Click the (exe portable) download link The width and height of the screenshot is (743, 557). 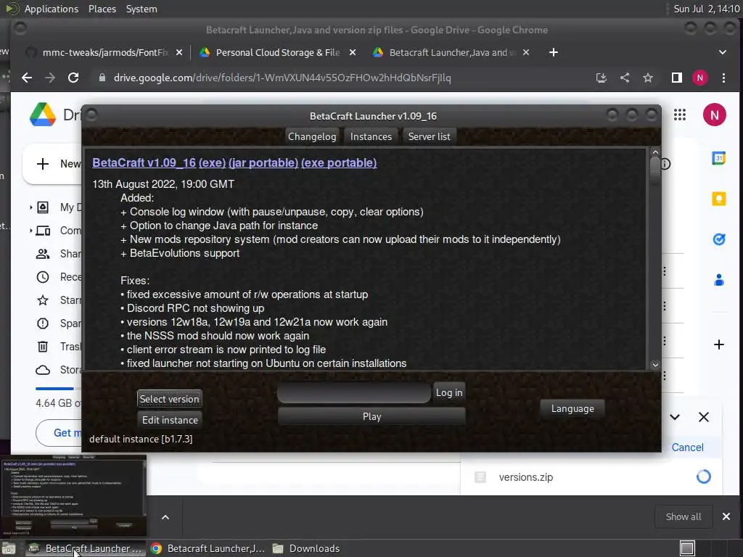pyautogui.click(x=339, y=162)
